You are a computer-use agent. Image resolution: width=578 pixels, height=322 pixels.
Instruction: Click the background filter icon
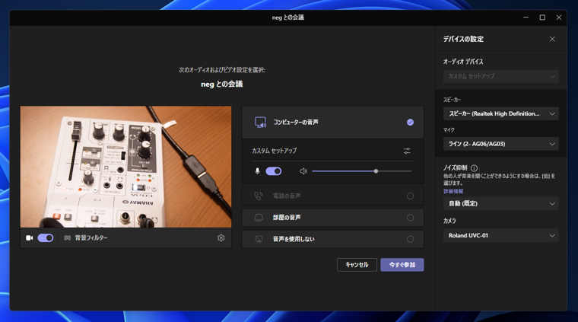[68, 238]
